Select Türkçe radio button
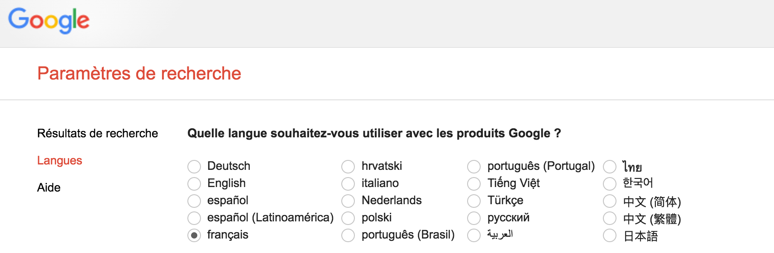Image resolution: width=774 pixels, height=253 pixels. [x=474, y=201]
